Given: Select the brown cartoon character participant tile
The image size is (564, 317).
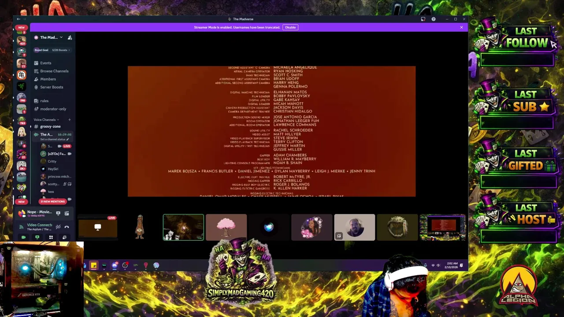Looking at the screenshot, I should click(140, 228).
